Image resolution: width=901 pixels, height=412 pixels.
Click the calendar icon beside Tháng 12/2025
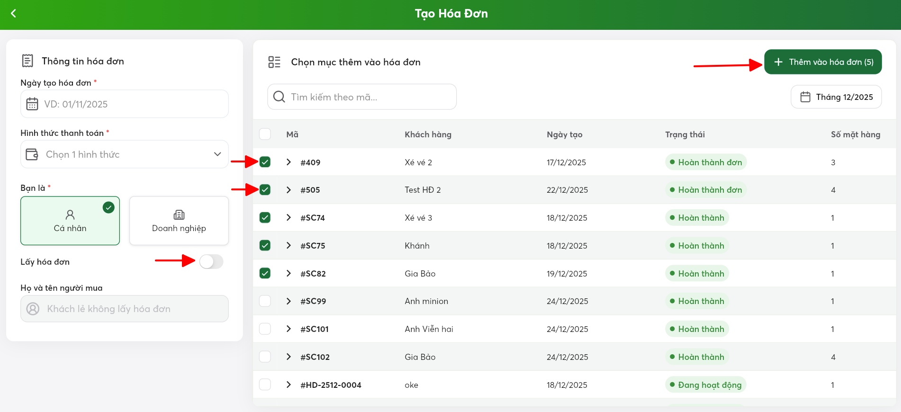[x=805, y=97]
